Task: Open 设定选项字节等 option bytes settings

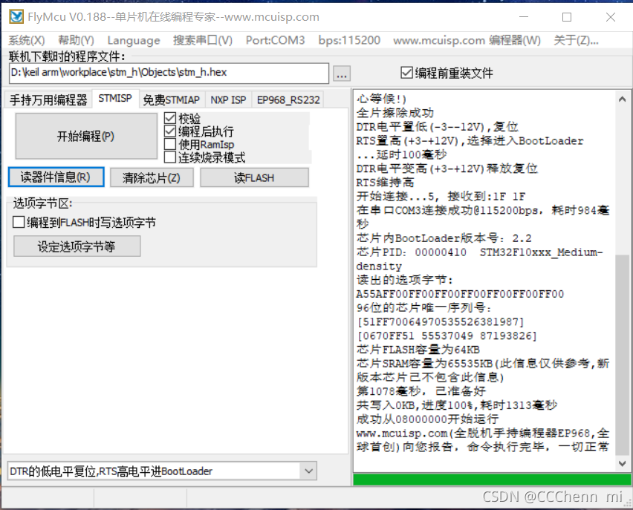Action: 76,246
